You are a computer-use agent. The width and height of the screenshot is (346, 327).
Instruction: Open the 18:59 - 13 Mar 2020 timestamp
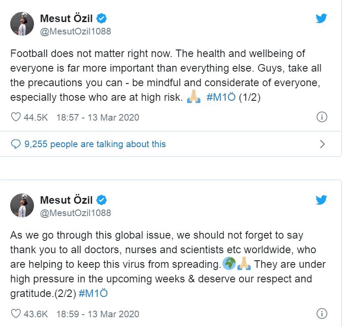(x=98, y=314)
